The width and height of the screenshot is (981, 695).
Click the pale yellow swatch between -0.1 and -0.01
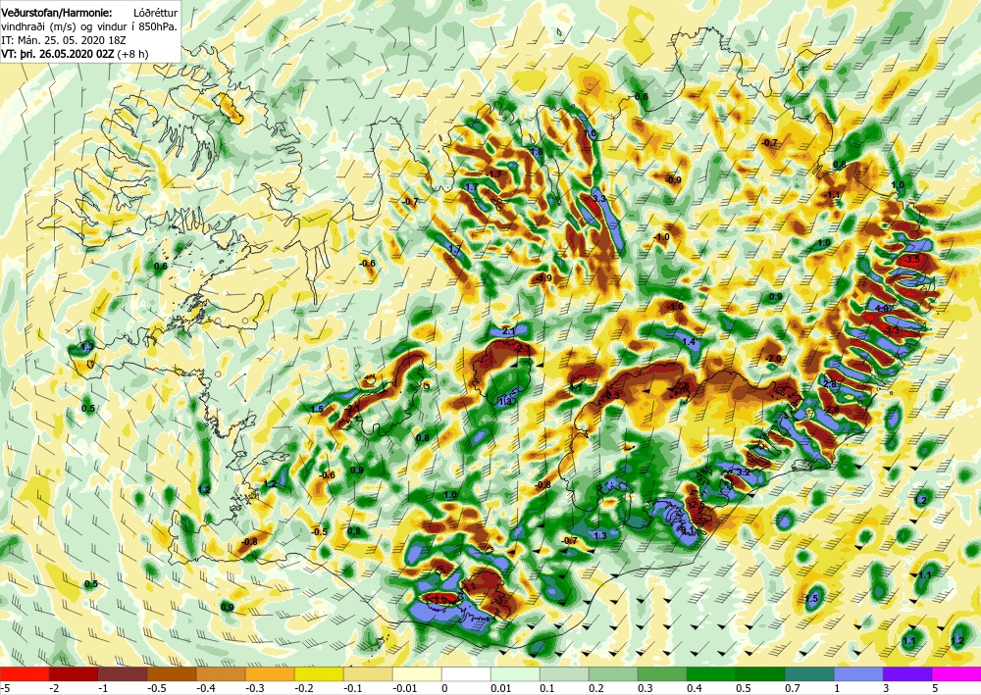click(x=368, y=674)
